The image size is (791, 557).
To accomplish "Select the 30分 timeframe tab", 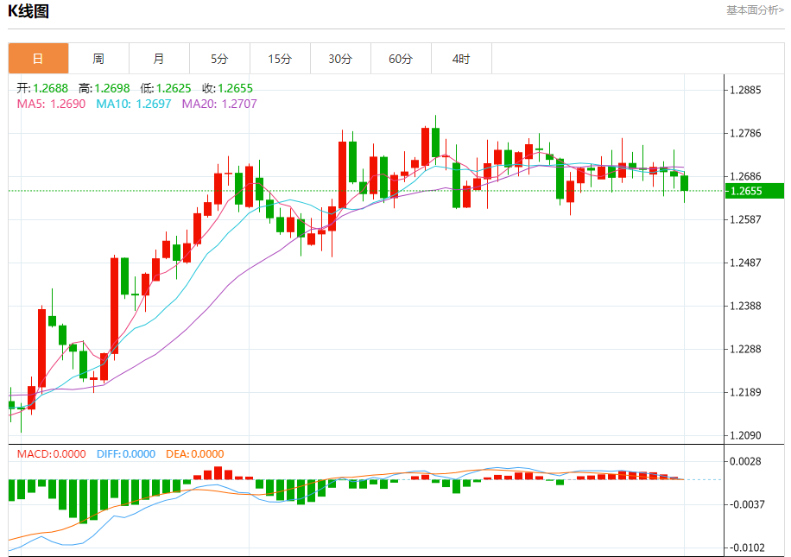I will pos(340,59).
